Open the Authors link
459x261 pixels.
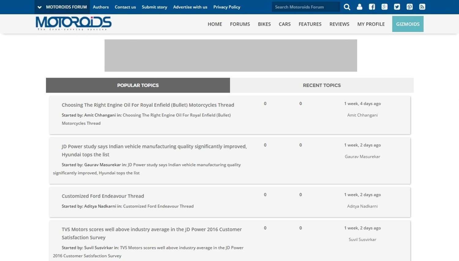101,7
